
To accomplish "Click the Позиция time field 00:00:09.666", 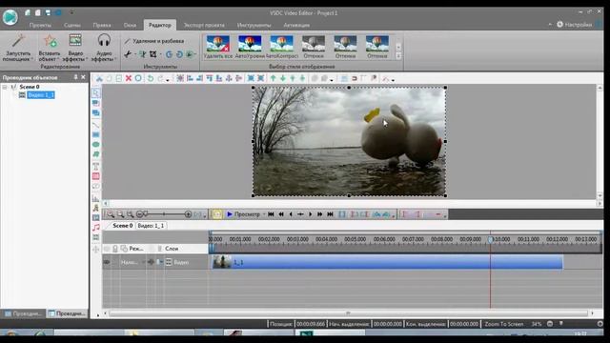I will click(x=311, y=324).
